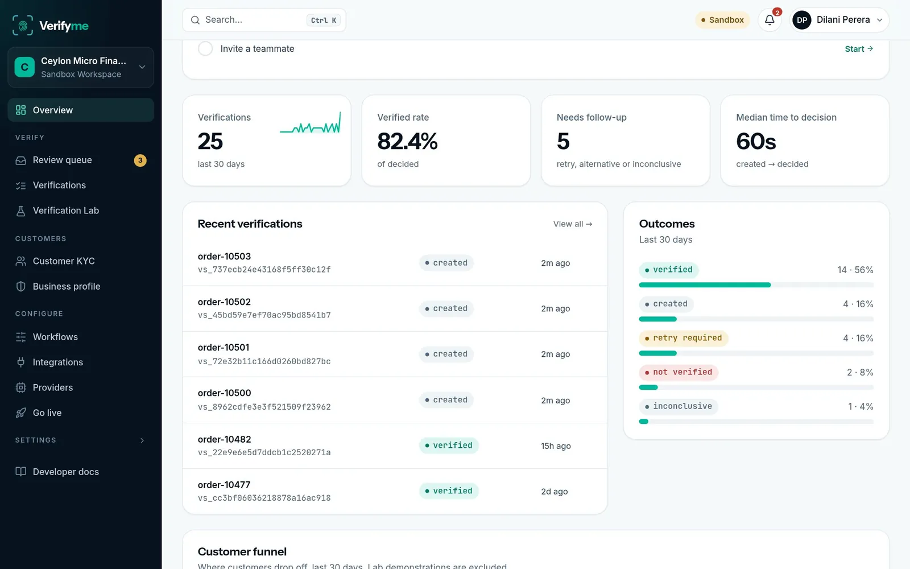Click the not verified outcome bar
Screen dimensions: 910x569
click(x=756, y=387)
